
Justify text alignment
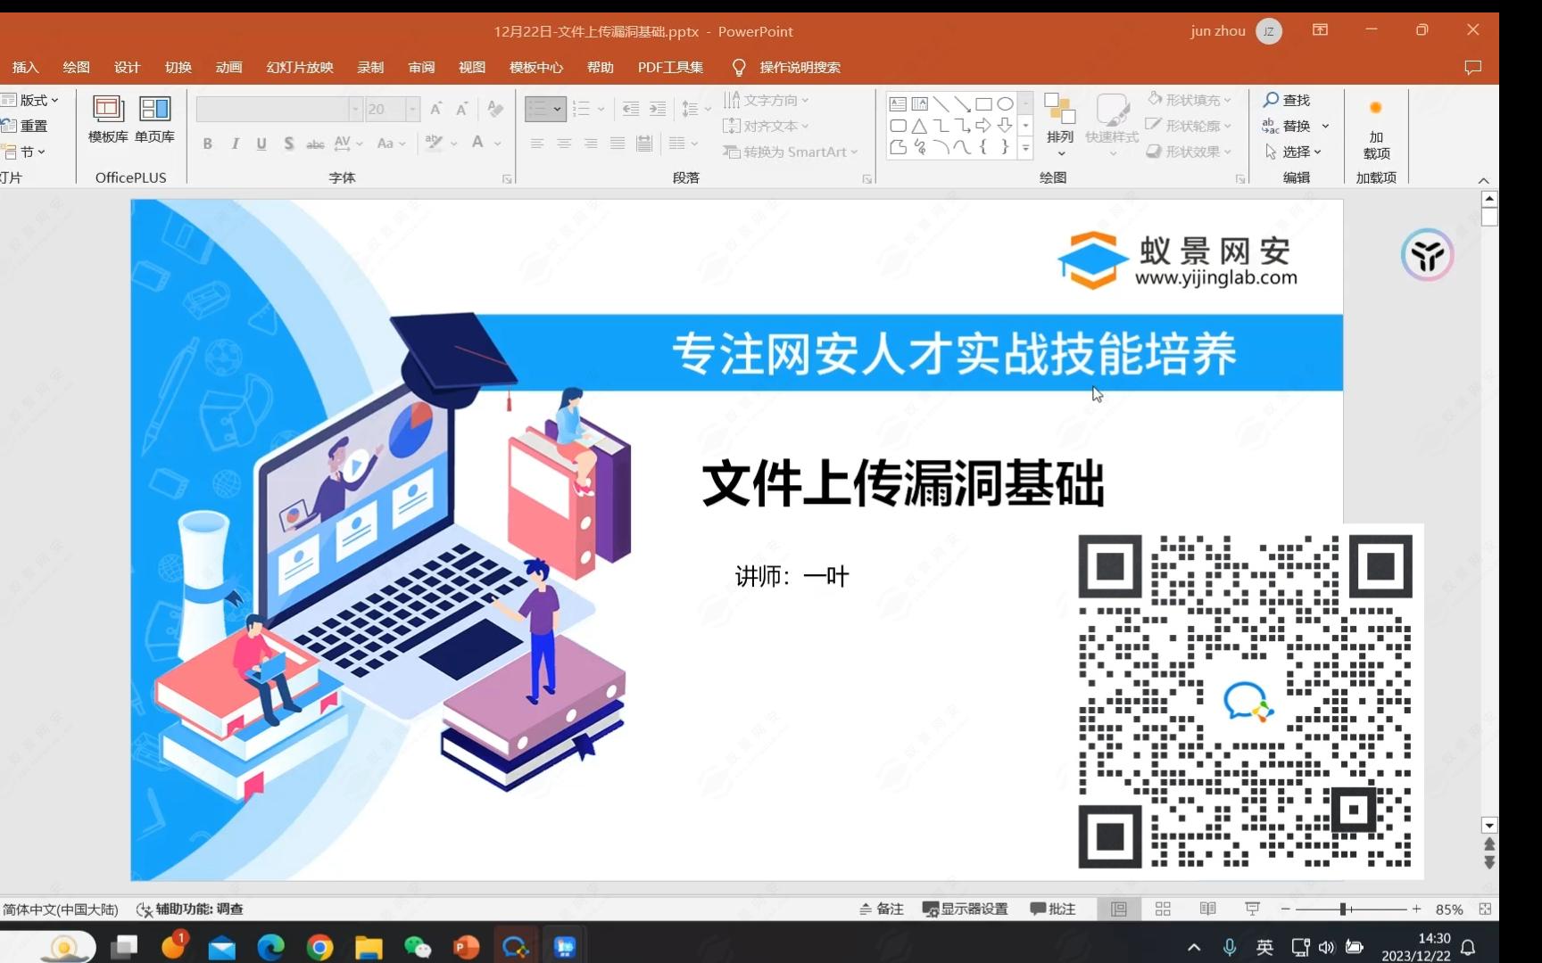tap(618, 144)
